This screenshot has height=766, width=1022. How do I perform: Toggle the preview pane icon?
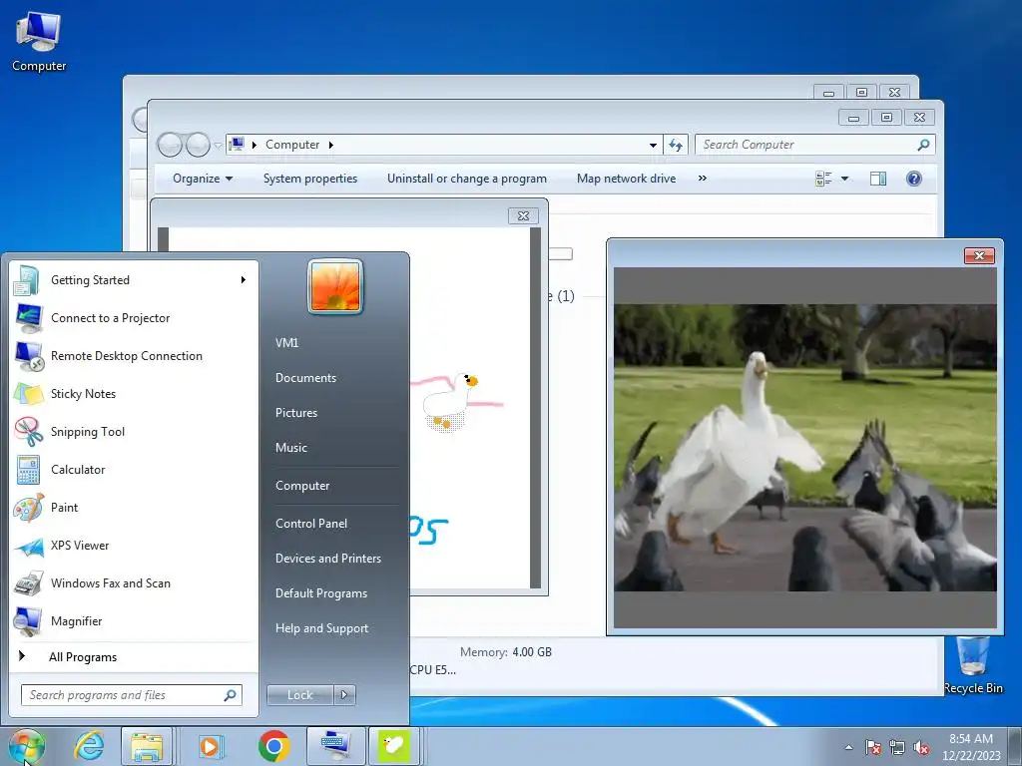tap(878, 179)
